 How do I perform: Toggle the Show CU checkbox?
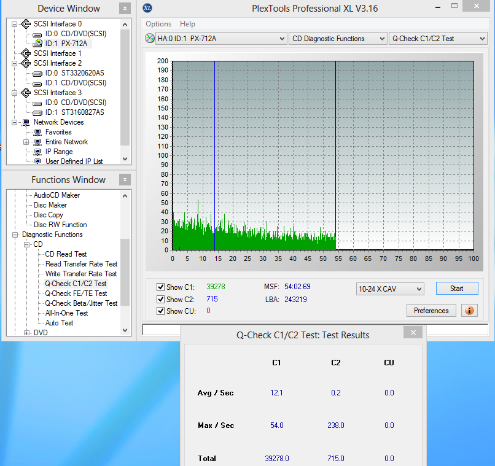point(160,311)
